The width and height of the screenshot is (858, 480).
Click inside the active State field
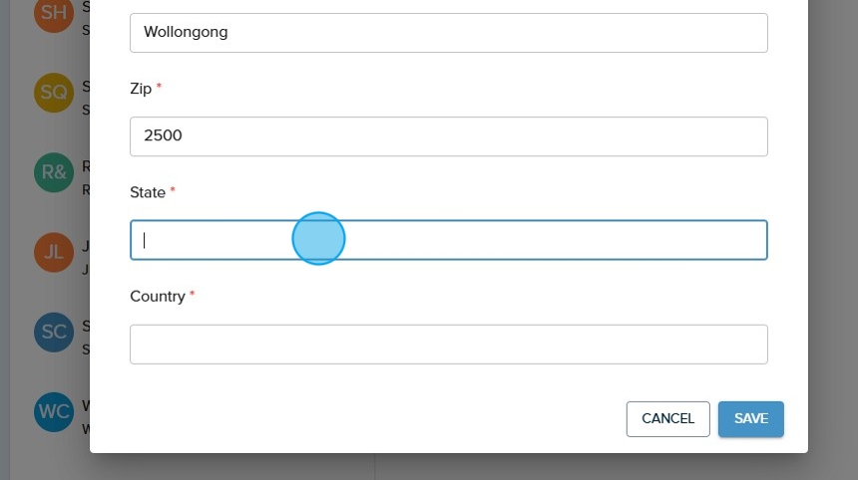pos(448,240)
